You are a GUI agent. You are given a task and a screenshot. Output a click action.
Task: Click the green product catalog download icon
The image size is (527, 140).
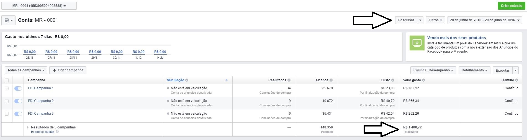(417, 43)
